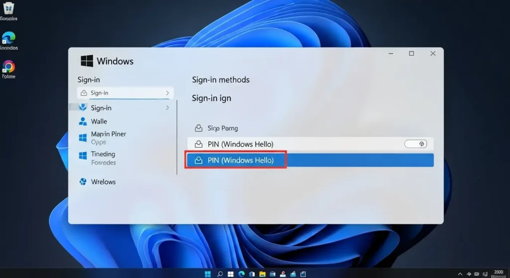Open the Recycle Bin desktop icon

pos(8,10)
